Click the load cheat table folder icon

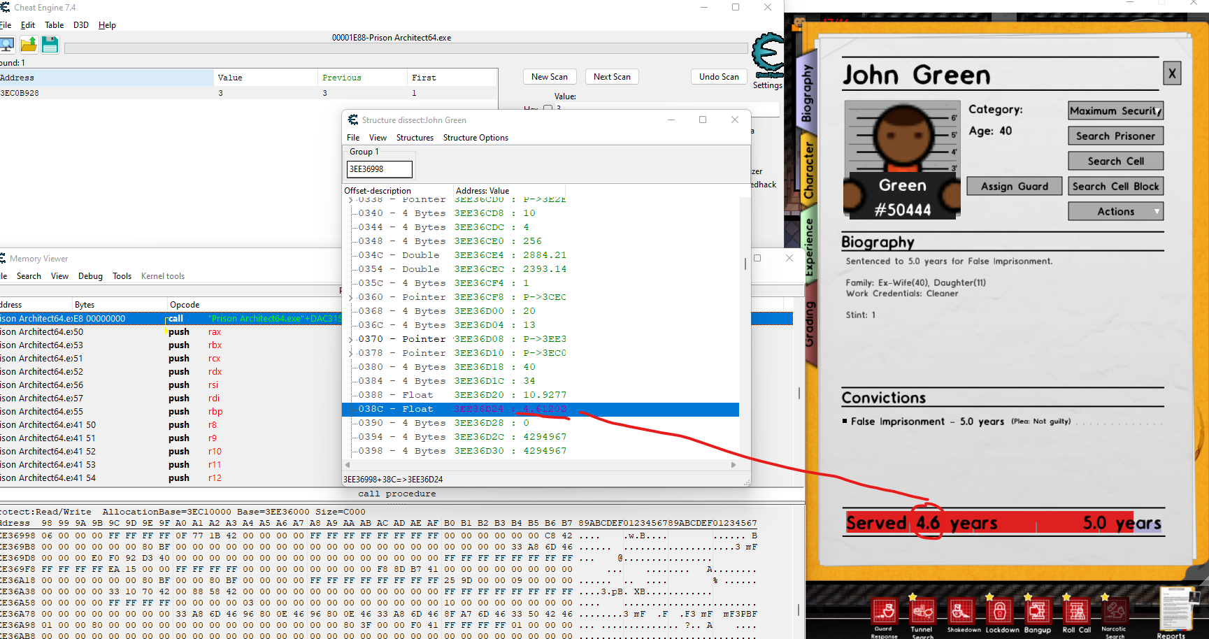coord(29,45)
